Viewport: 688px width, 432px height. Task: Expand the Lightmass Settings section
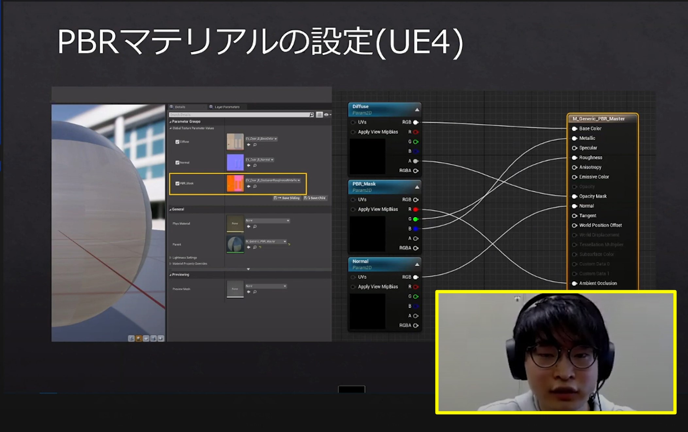coord(171,258)
